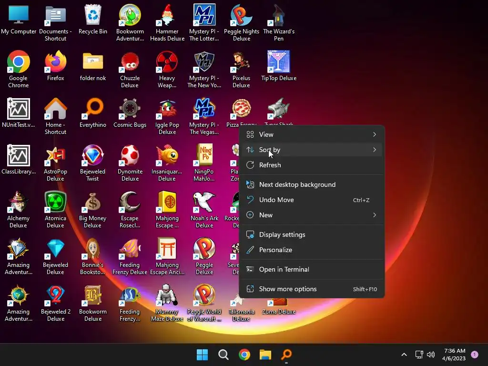Viewport: 488px width, 366px height.
Task: Click The Wizard's Pen desktop icon
Action: pyautogui.click(x=278, y=22)
